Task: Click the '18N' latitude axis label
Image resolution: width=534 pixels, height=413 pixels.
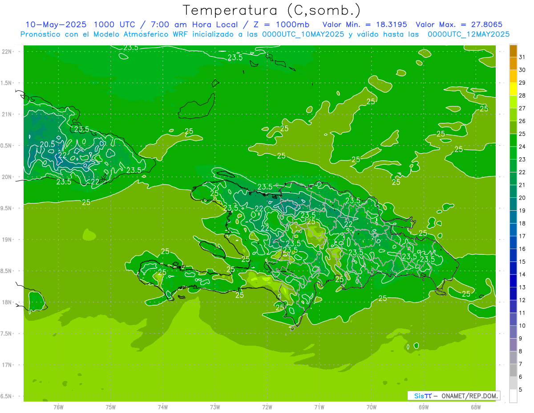Action: pos(8,302)
